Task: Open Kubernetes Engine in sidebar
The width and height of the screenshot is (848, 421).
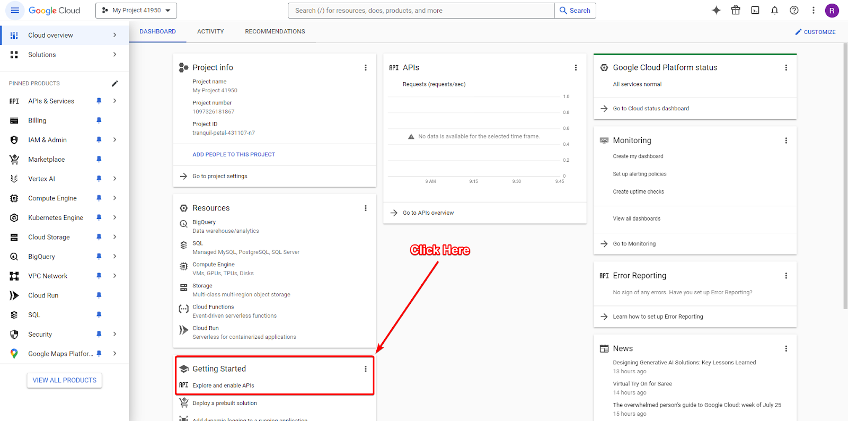Action: tap(55, 218)
